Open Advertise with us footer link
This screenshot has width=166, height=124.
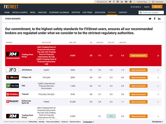[x=75, y=122]
